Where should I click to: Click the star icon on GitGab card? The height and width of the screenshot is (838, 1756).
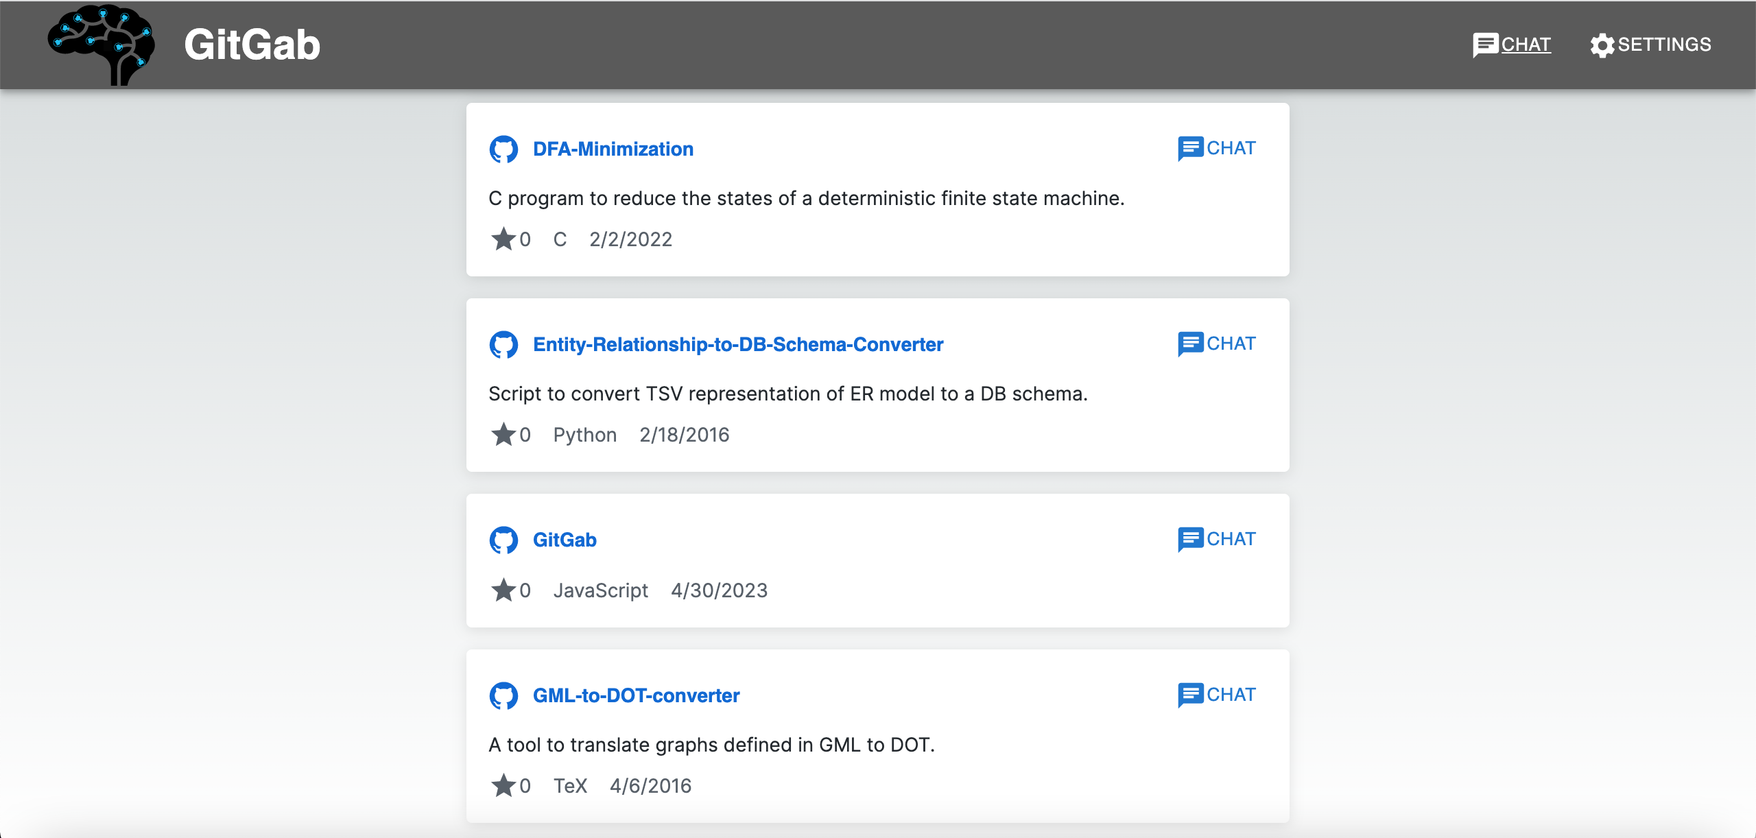pyautogui.click(x=503, y=590)
